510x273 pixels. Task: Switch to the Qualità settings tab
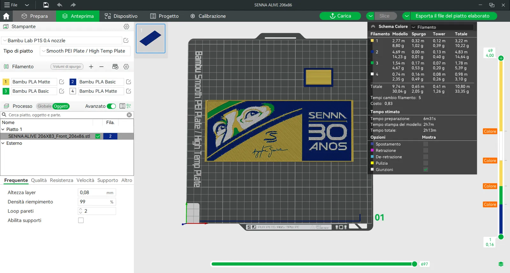pyautogui.click(x=39, y=180)
